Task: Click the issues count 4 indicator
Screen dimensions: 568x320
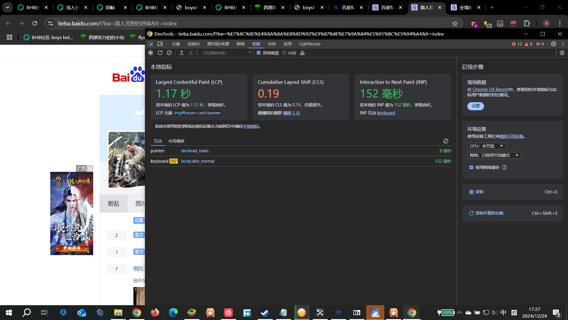Action: (540, 44)
